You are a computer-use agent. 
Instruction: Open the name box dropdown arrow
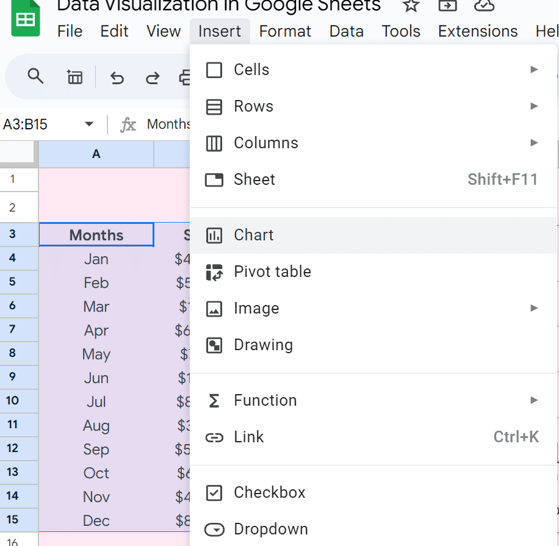[88, 124]
